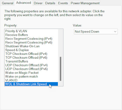Select Transmit Buffers property

32,61
